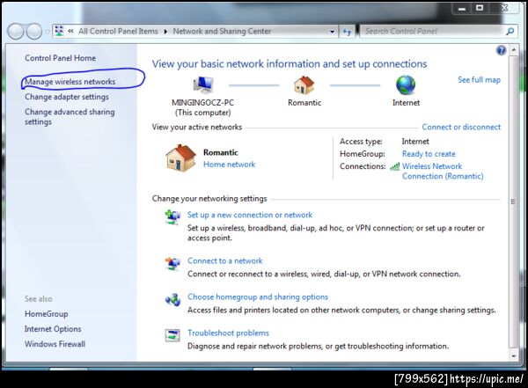Open See full map link
This screenshot has height=388, width=528.
pos(479,80)
